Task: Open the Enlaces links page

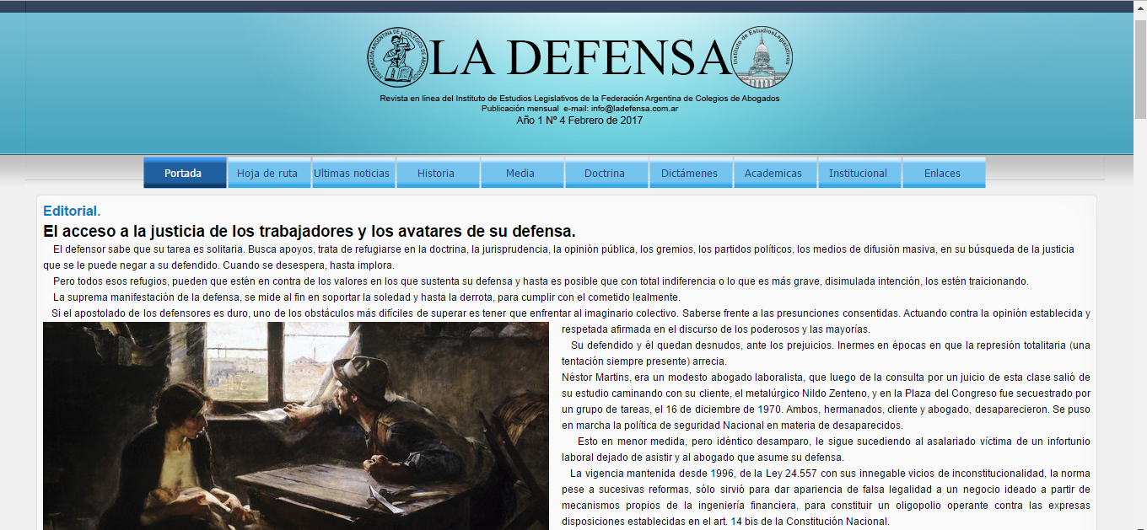Action: [x=943, y=173]
